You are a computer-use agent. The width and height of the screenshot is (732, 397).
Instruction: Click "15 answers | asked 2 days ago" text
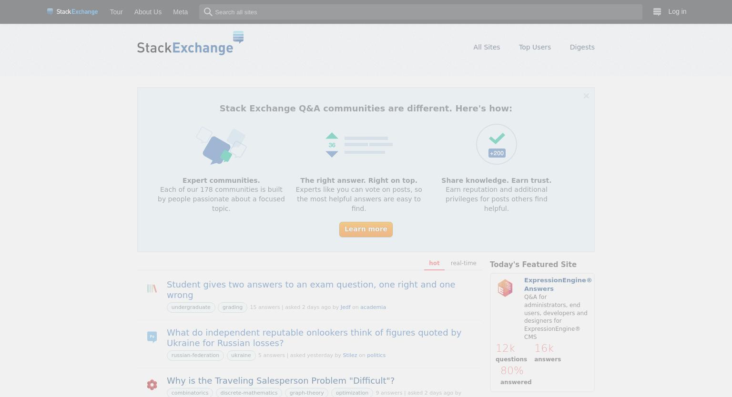tap(290, 308)
